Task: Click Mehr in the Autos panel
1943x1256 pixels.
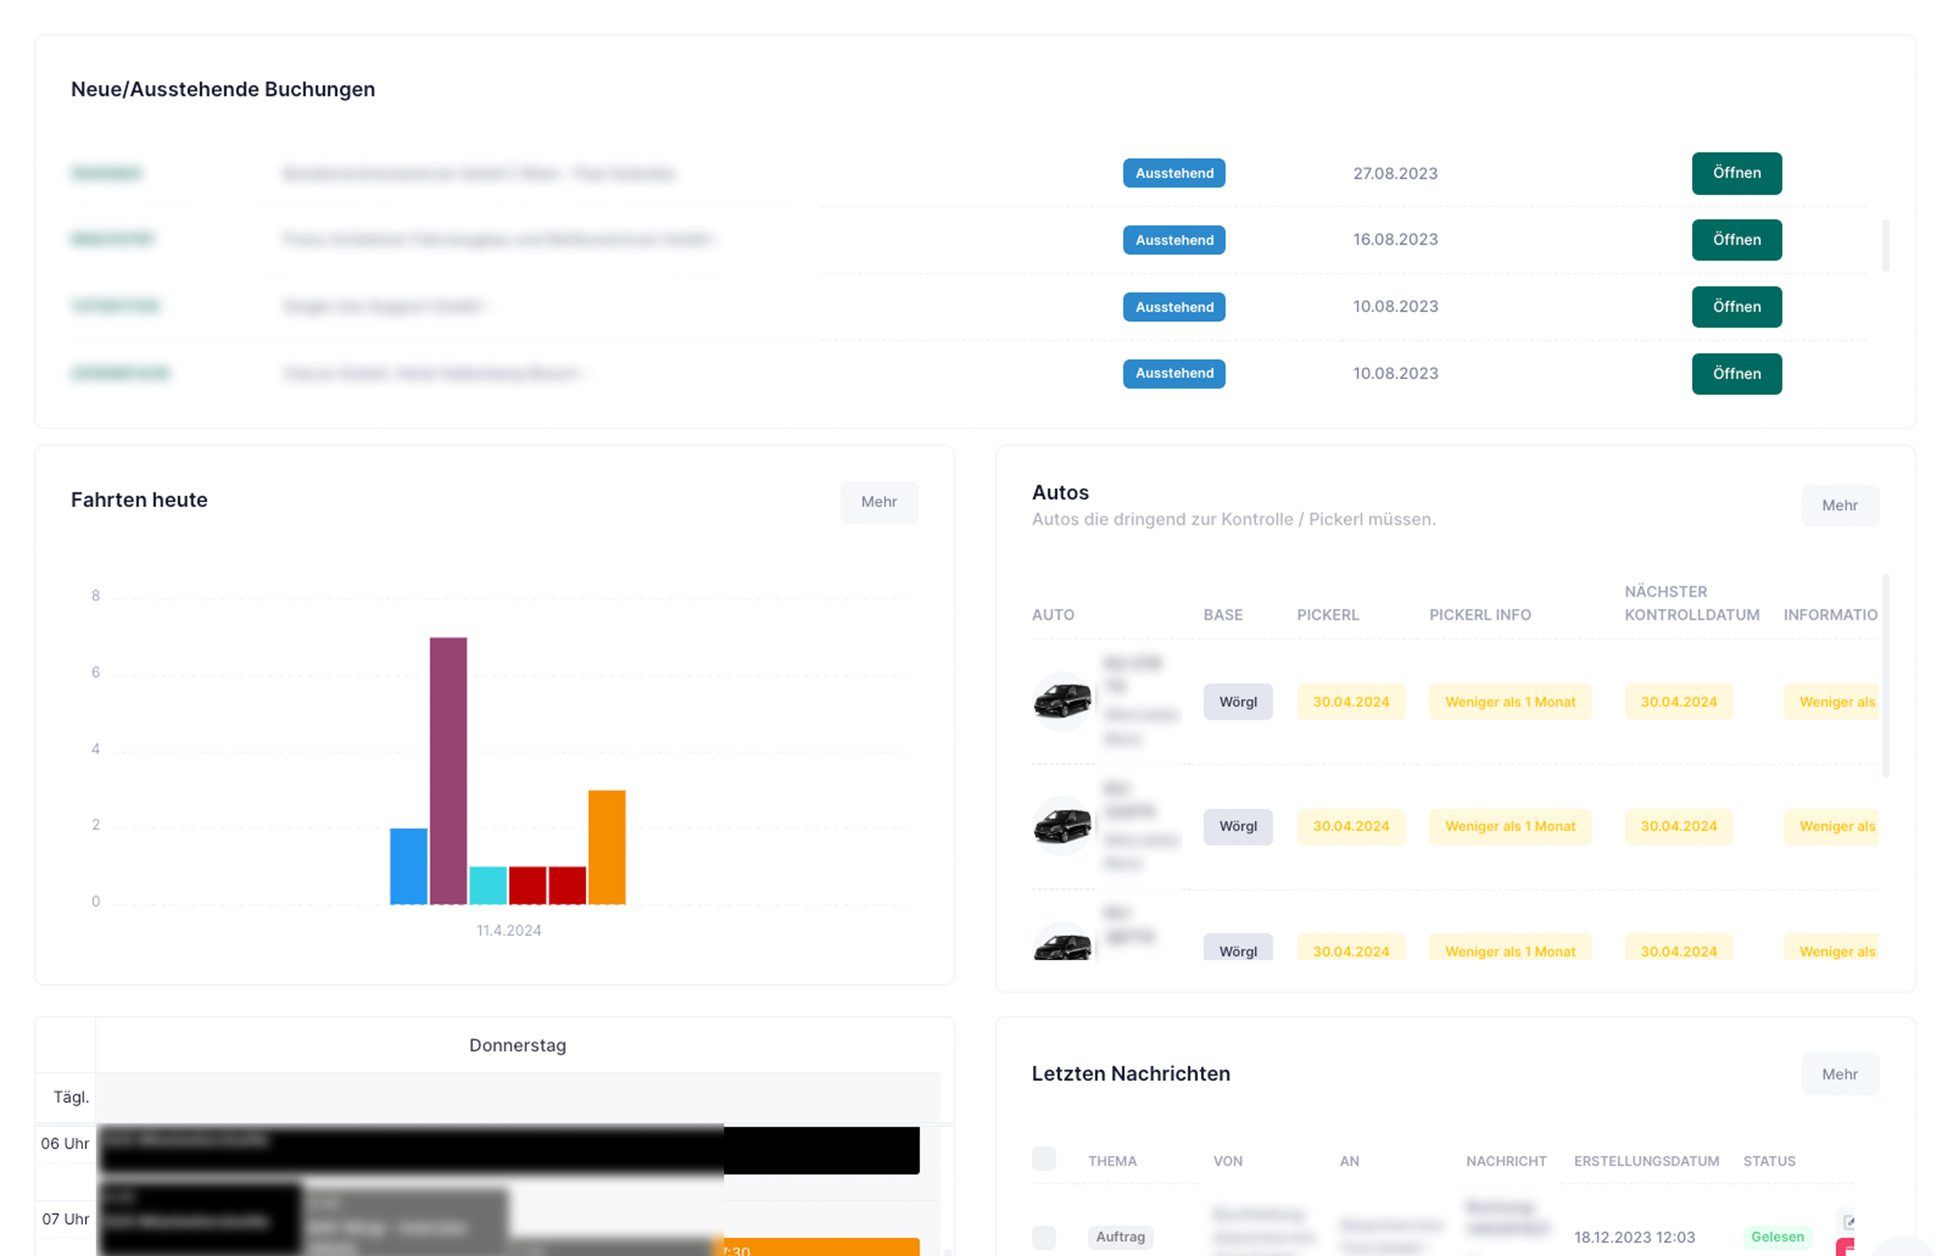Action: click(1838, 505)
